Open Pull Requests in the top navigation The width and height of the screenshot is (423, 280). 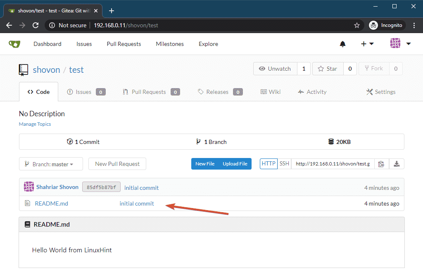(x=124, y=44)
